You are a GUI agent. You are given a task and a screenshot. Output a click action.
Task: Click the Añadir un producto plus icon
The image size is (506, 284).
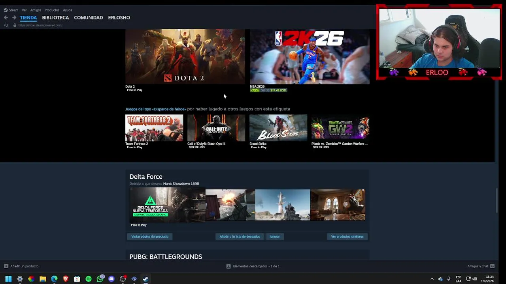pos(6,266)
